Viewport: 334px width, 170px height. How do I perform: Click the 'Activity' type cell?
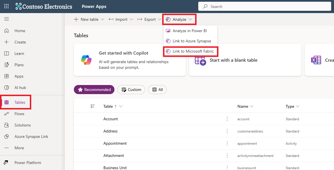tap(291, 144)
